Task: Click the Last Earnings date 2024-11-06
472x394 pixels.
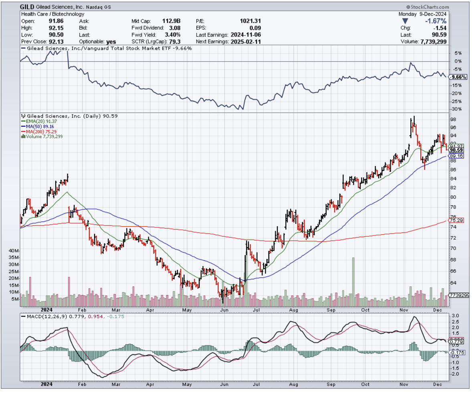Action: tap(246, 35)
